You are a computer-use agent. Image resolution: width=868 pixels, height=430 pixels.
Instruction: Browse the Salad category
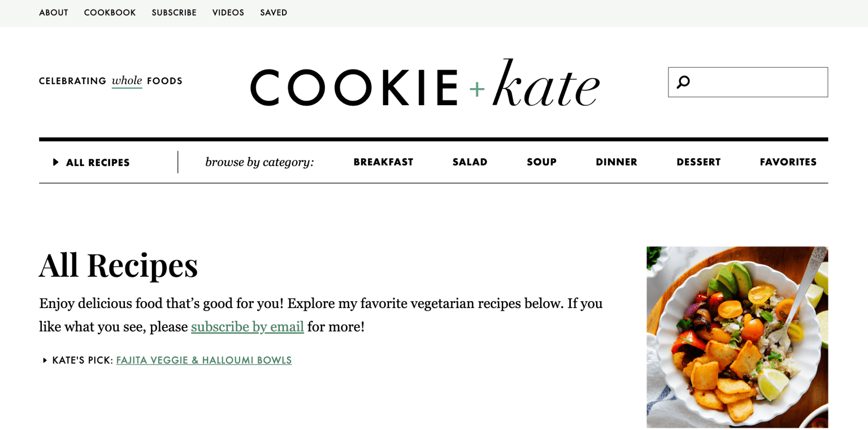pyautogui.click(x=470, y=162)
